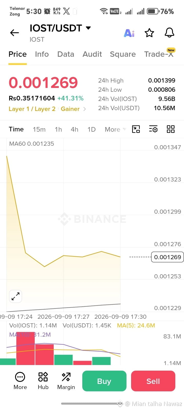Open chart drawing tools icon
The height and width of the screenshot is (410, 184).
pos(136,129)
